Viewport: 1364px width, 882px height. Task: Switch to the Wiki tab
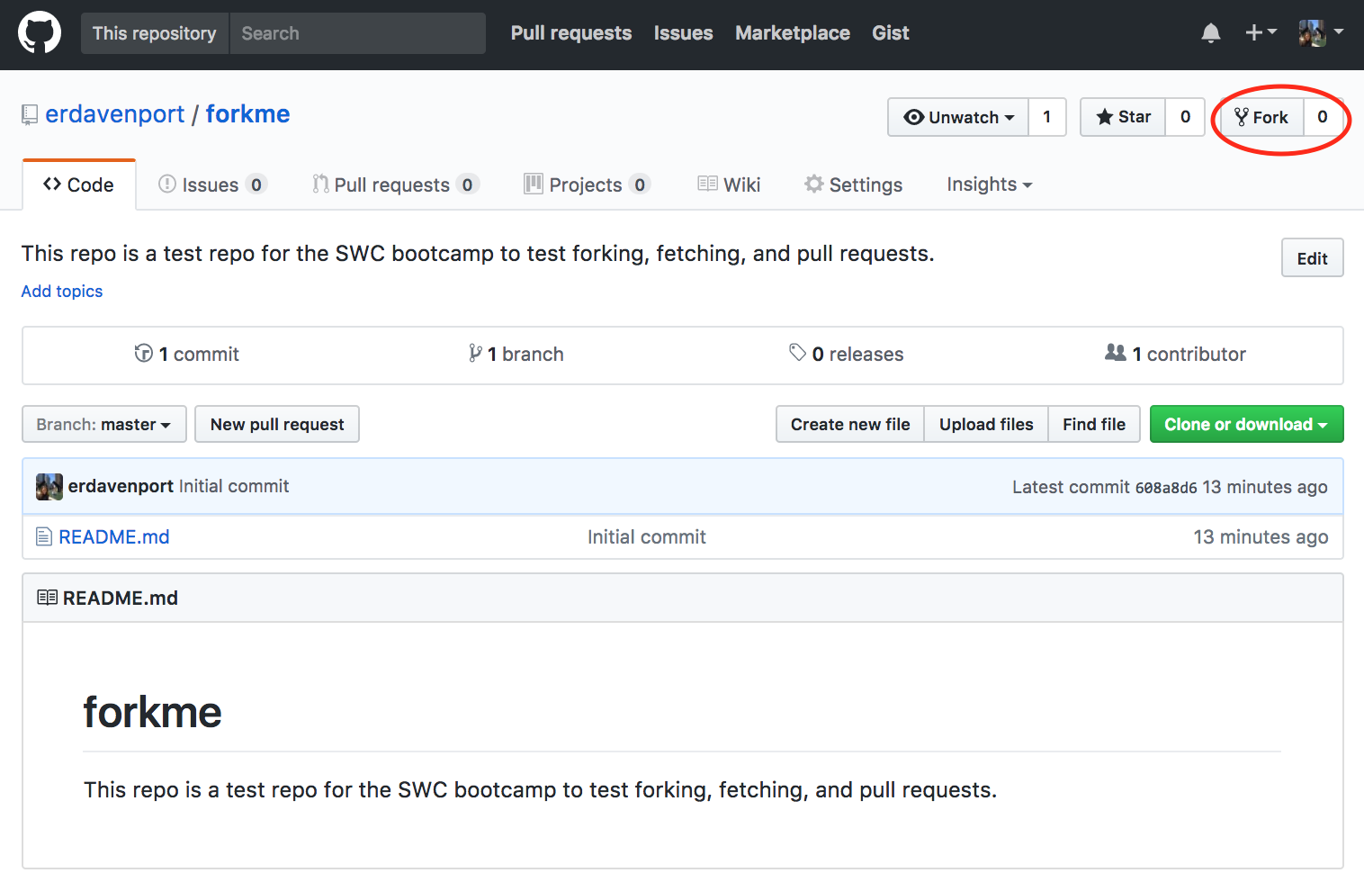point(729,184)
